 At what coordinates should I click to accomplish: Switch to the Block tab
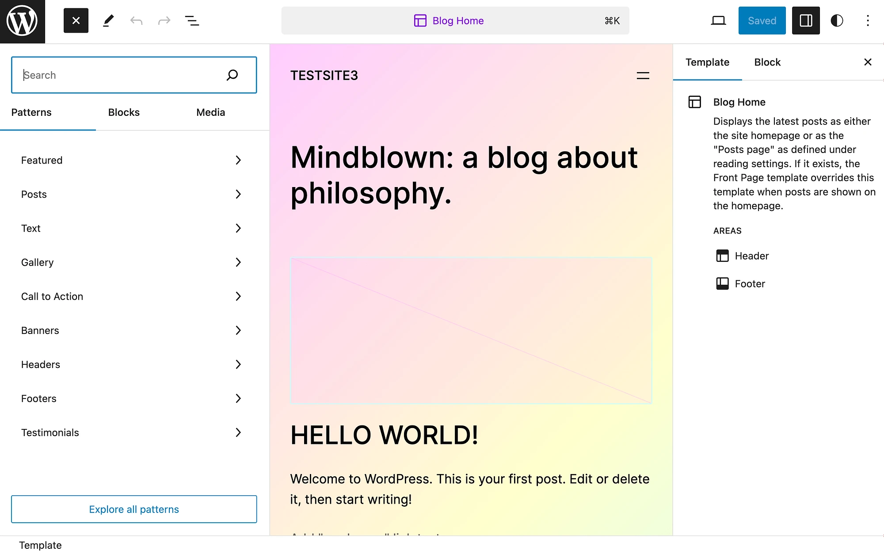[767, 61]
